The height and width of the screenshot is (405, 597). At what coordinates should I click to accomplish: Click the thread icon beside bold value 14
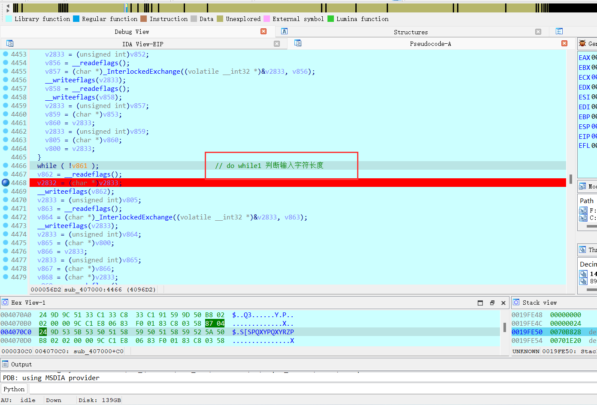point(583,274)
